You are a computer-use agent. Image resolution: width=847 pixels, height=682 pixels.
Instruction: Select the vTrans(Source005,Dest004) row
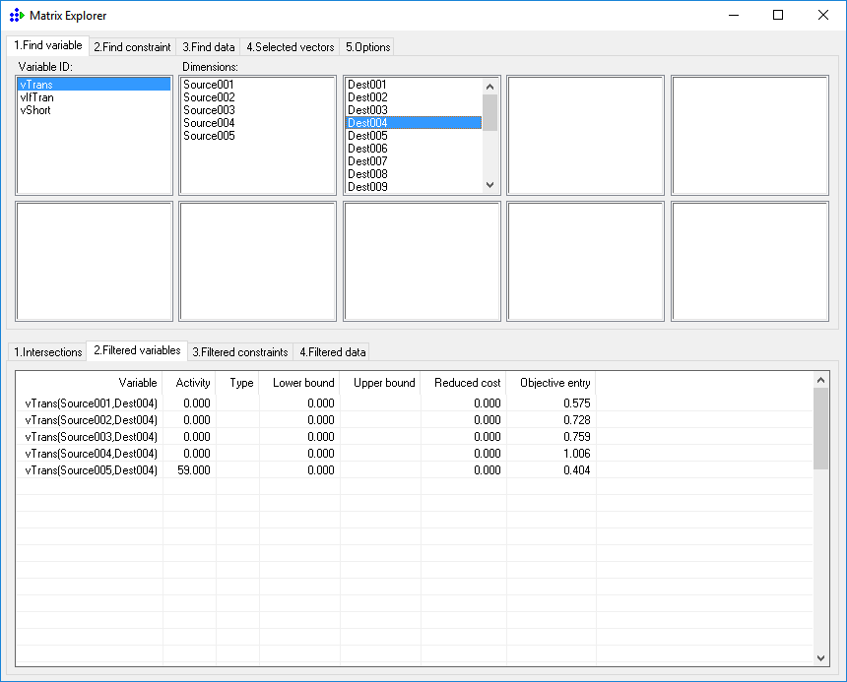point(91,470)
